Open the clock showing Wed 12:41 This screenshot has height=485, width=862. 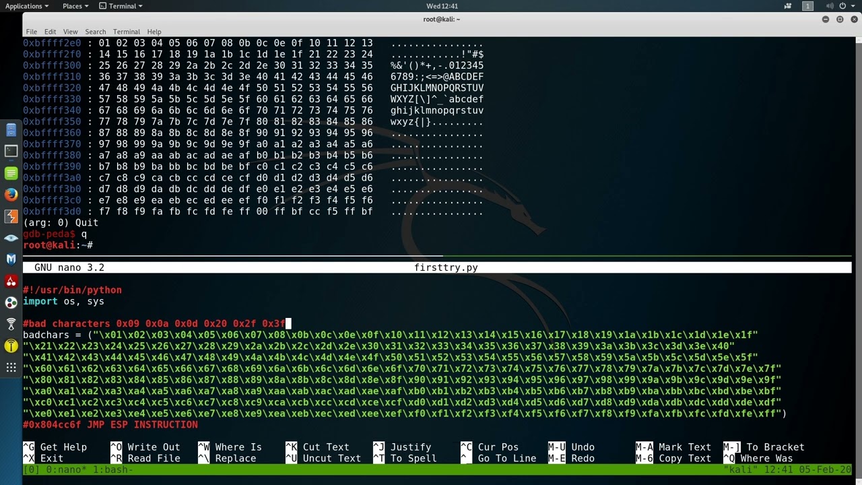tap(442, 6)
